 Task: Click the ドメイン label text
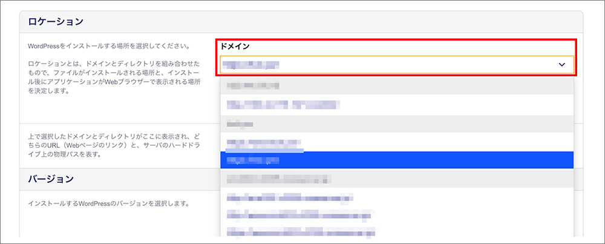[x=235, y=47]
